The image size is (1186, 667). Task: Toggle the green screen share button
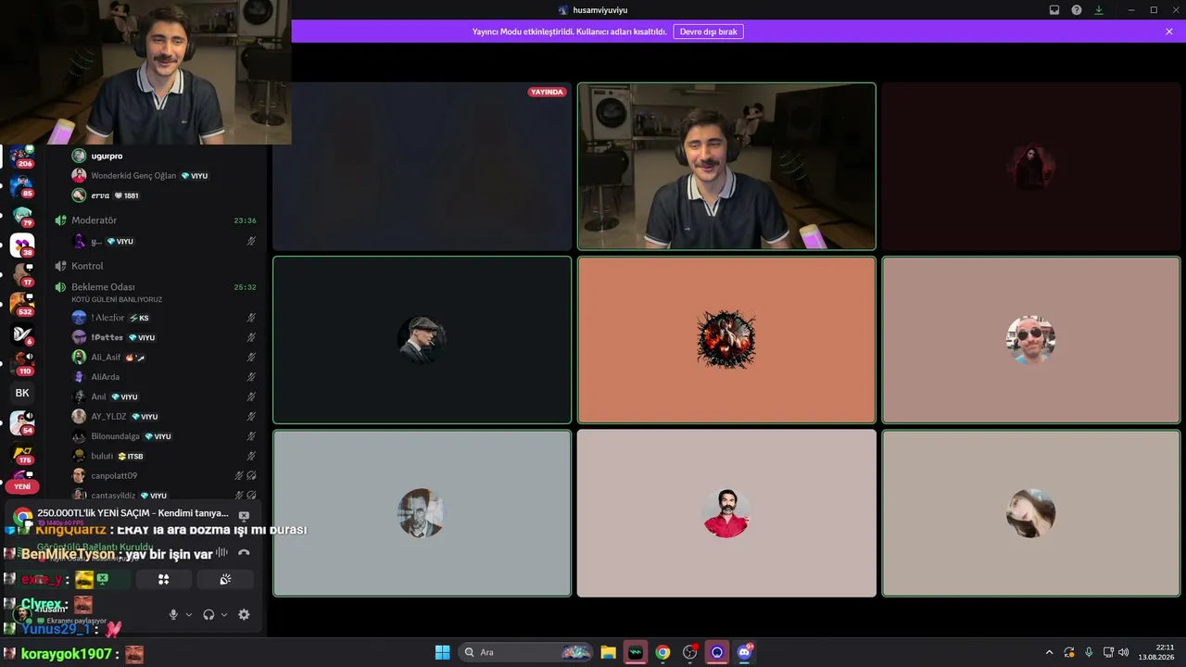(x=102, y=579)
